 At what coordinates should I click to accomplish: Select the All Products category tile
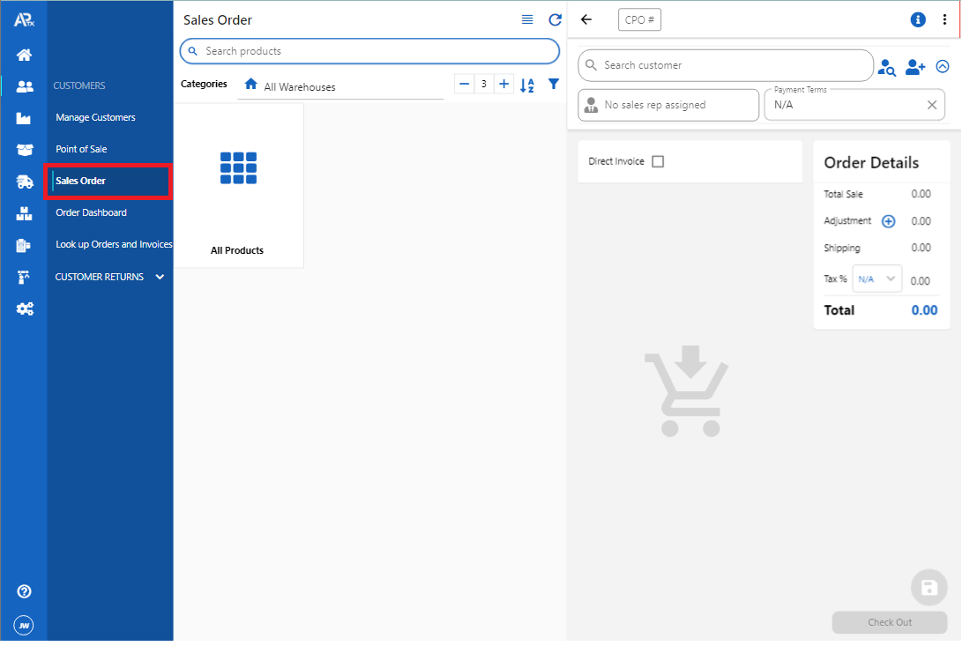[238, 186]
